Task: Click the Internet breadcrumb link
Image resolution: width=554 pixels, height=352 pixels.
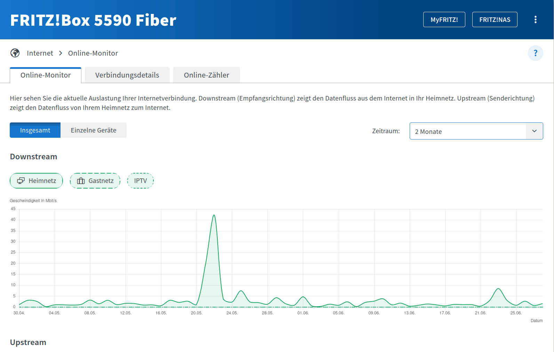Action: pyautogui.click(x=40, y=53)
